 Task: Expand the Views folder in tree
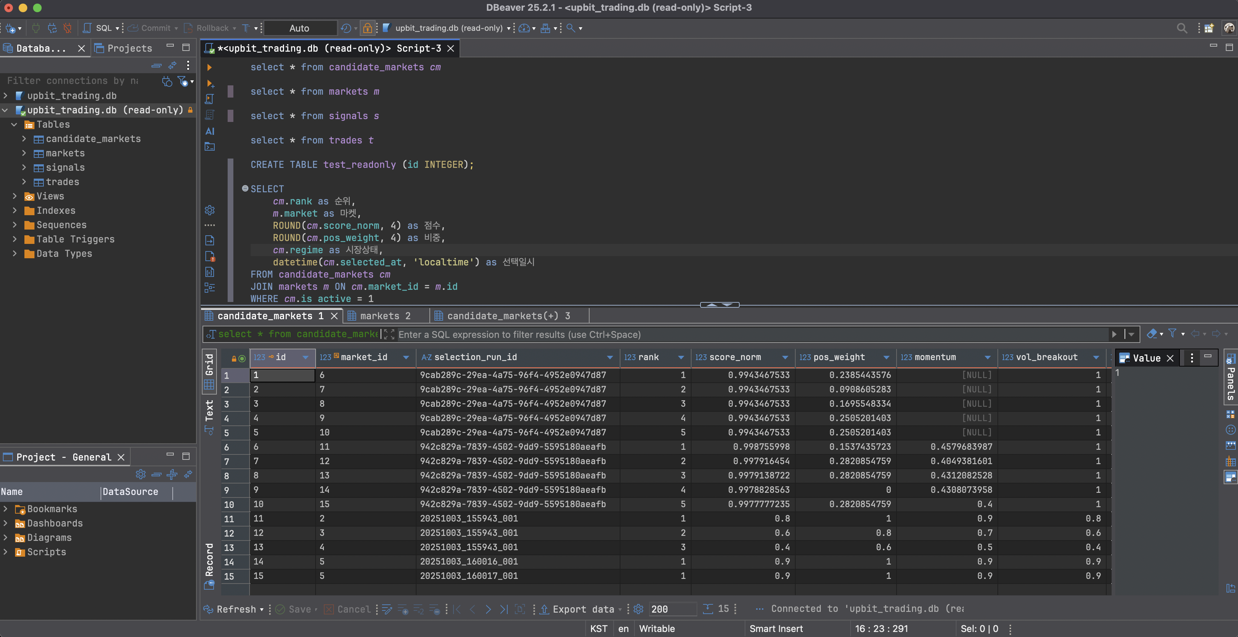tap(14, 196)
